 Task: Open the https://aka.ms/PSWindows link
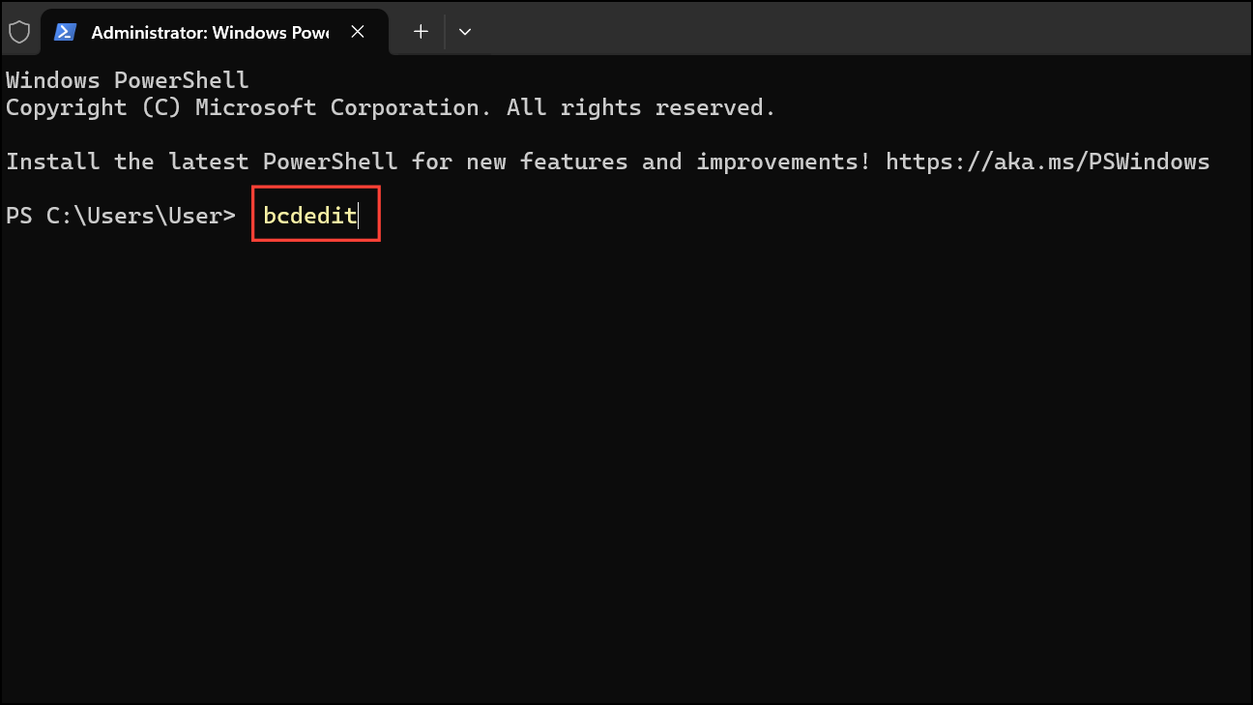[x=1047, y=162]
